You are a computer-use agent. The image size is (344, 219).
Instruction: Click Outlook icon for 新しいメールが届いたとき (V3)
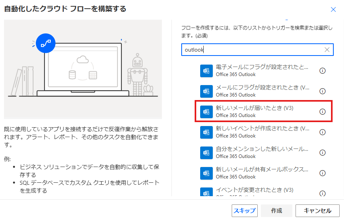tap(206, 112)
